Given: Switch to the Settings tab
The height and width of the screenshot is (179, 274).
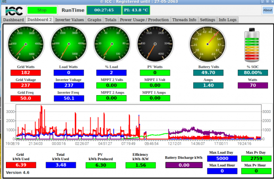Looking at the screenshot, I should click(207, 20).
